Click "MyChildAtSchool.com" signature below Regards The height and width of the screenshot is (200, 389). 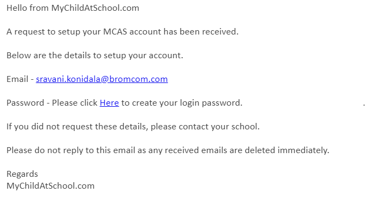click(51, 186)
